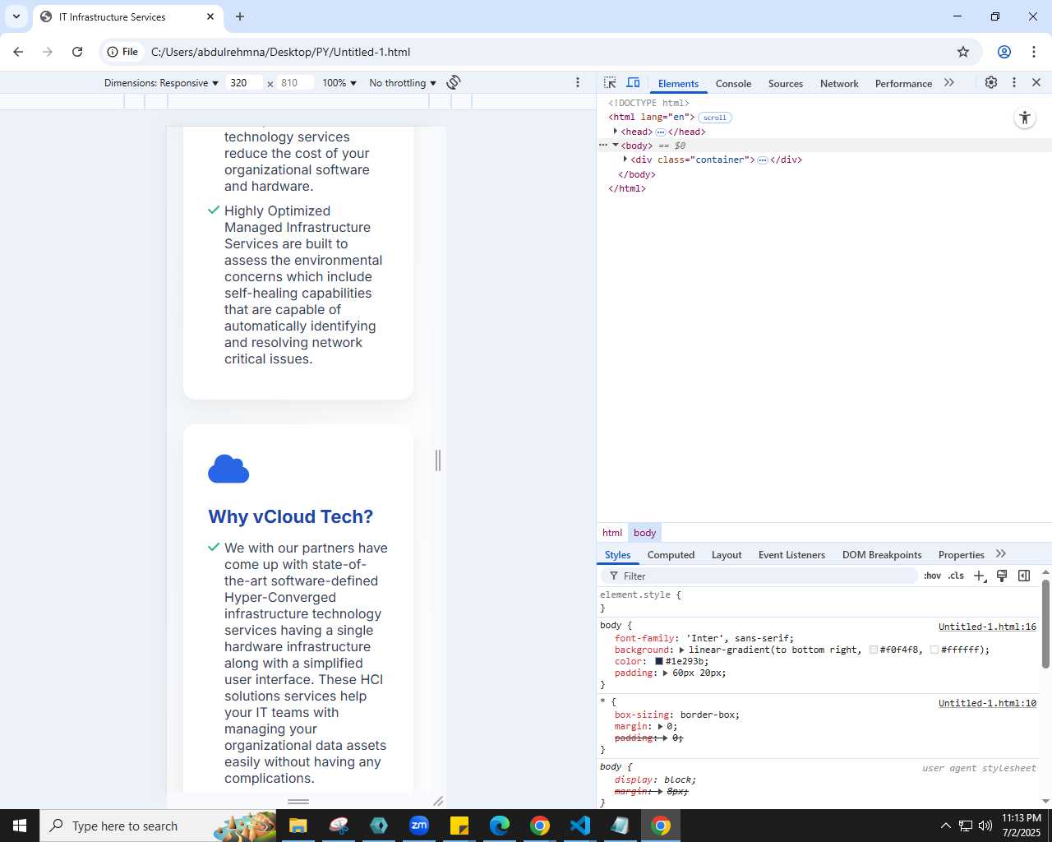Switch to the Sources tab
Screen dimensions: 1052x842
coord(785,83)
